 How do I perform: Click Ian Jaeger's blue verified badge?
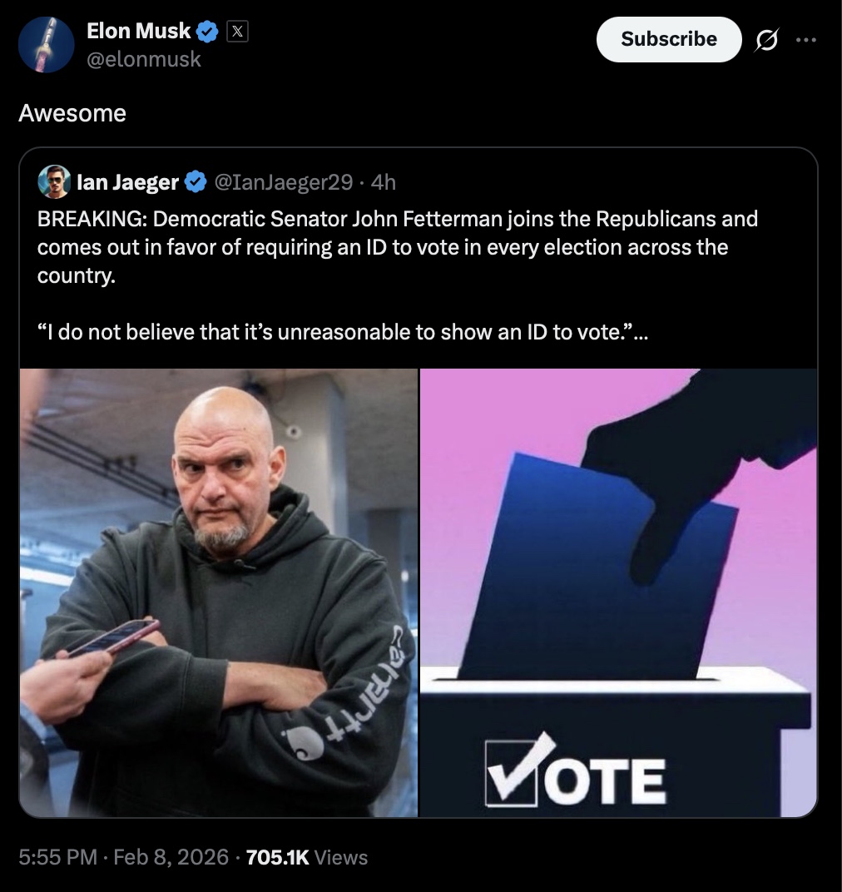196,182
